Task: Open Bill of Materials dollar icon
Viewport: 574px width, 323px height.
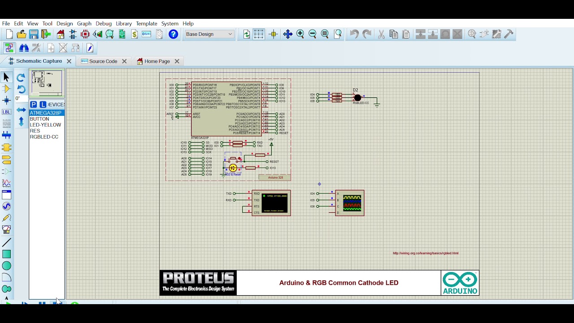Action: (x=134, y=34)
